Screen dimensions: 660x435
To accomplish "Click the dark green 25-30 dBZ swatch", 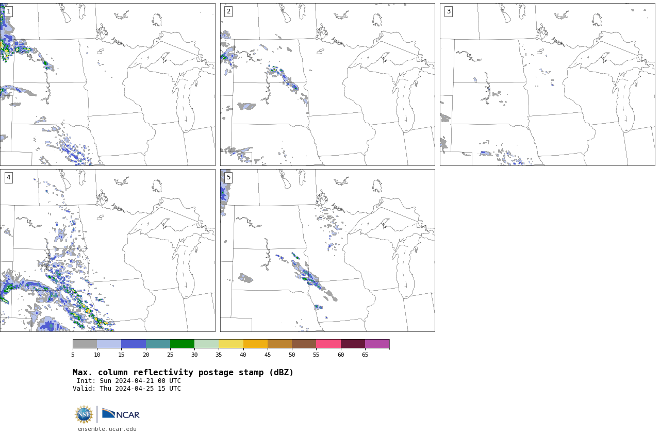I will coord(182,344).
